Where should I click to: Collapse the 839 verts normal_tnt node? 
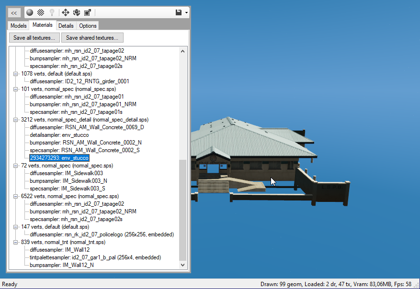[15, 242]
